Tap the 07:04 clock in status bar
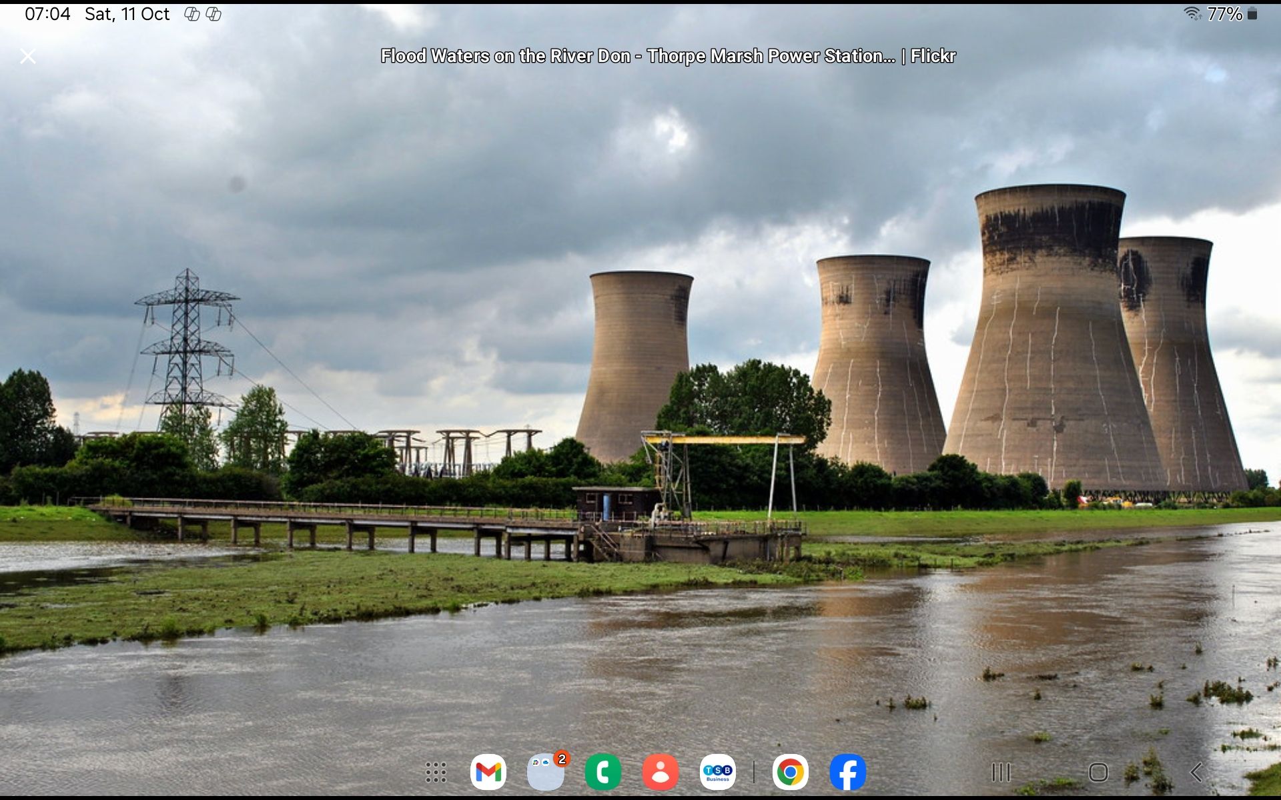The width and height of the screenshot is (1281, 800). pyautogui.click(x=47, y=14)
